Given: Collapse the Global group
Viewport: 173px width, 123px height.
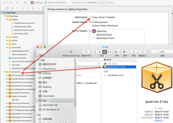Looking at the screenshot, I should click(7, 20).
